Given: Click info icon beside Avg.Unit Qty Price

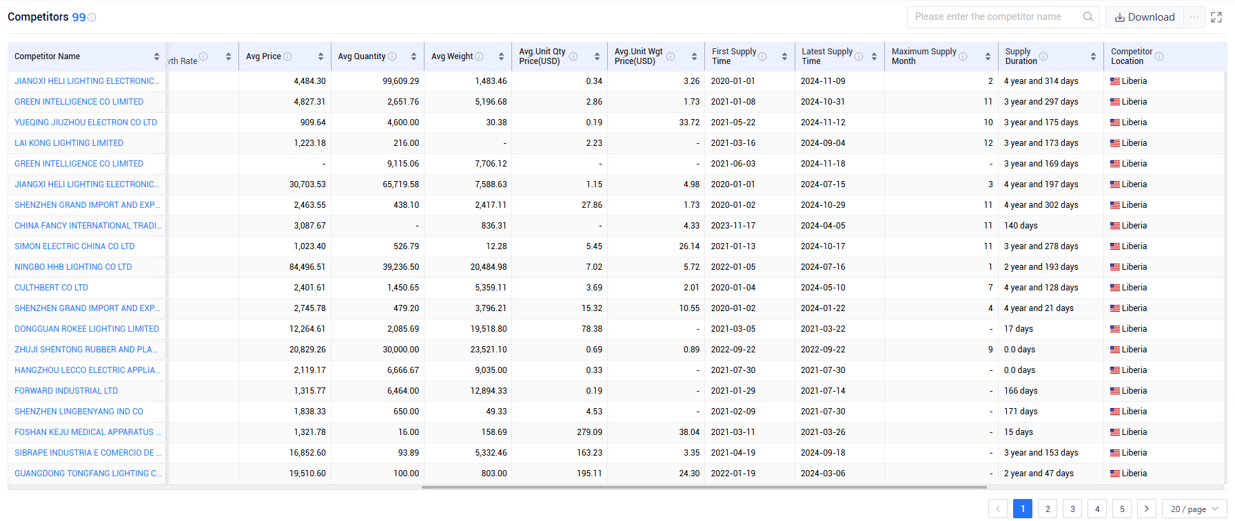Looking at the screenshot, I should click(x=573, y=56).
